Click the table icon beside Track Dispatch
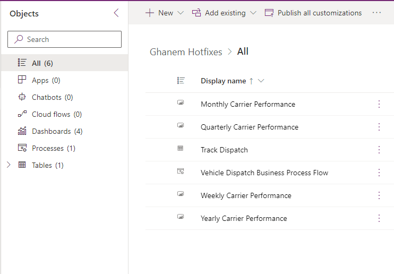The width and height of the screenshot is (394, 274). (181, 149)
